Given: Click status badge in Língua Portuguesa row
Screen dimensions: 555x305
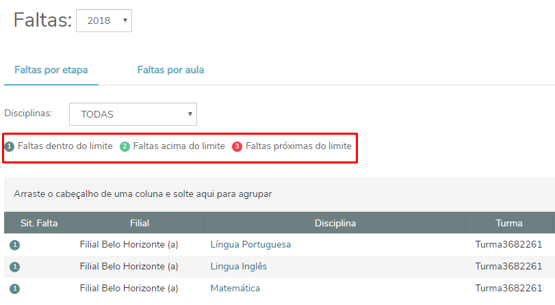Looking at the screenshot, I should click(x=15, y=245).
